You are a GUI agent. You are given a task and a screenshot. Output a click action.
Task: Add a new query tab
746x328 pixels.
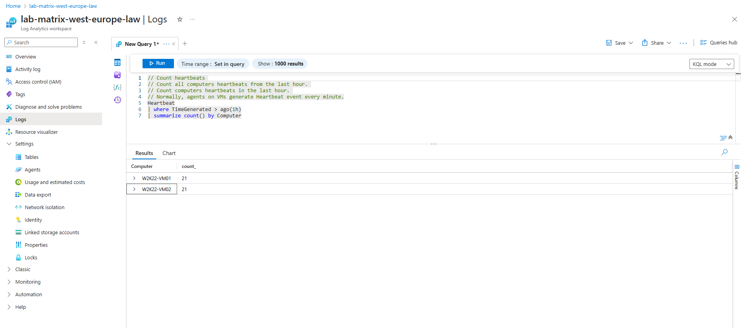tap(185, 44)
